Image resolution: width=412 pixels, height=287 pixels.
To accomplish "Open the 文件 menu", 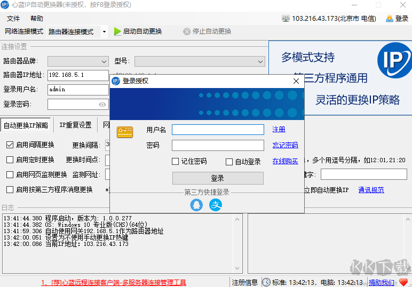I will click(13, 18).
